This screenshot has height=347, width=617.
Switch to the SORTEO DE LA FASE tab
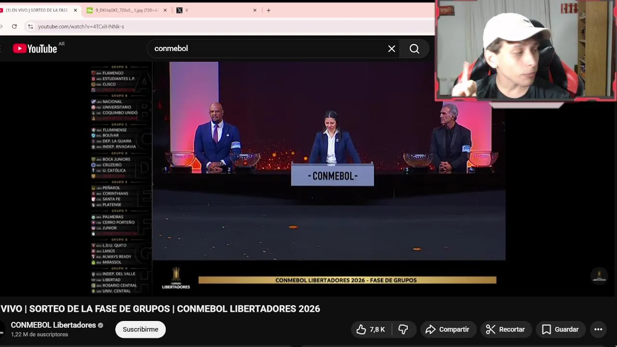tap(37, 10)
